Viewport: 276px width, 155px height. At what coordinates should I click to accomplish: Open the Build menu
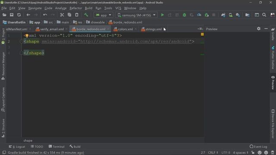pos(88,8)
